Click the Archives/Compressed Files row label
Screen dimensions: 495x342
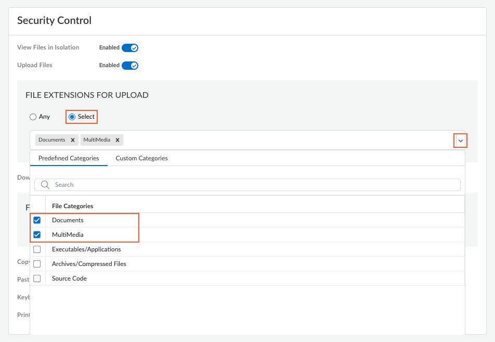click(89, 264)
